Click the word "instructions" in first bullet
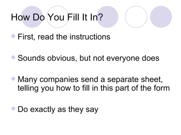181x135 pixels. tap(90, 37)
